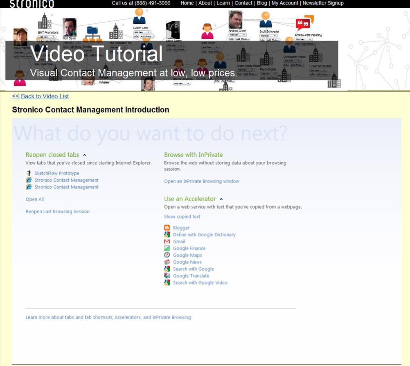Click Andrew Green contact photo
The width and height of the screenshot is (410, 366).
(x=235, y=20)
